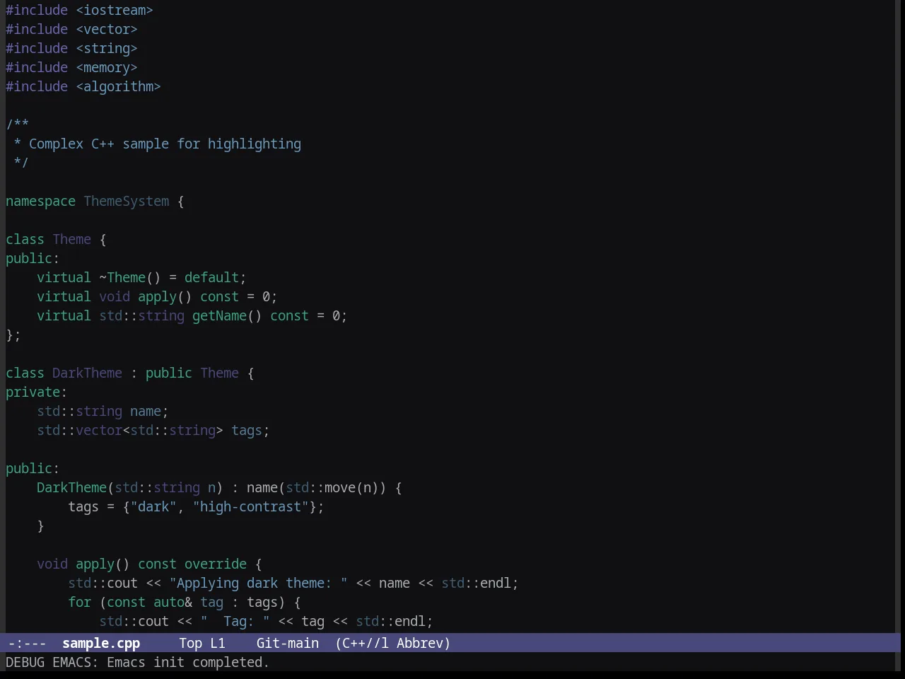Click the Theme name in 'class Theme {'
The width and height of the screenshot is (905, 679).
[71, 239]
